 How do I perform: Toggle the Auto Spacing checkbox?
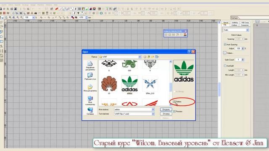(225, 44)
